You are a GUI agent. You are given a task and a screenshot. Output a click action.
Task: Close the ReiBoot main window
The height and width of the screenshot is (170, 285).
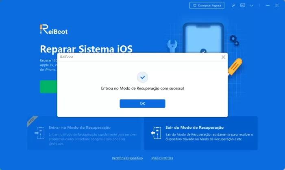[277, 5]
